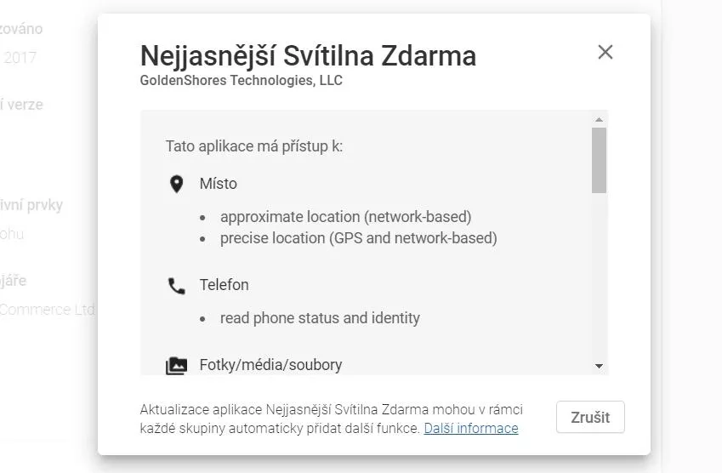Click the scrollbar down arrow
This screenshot has width=722, height=473.
pos(599,366)
